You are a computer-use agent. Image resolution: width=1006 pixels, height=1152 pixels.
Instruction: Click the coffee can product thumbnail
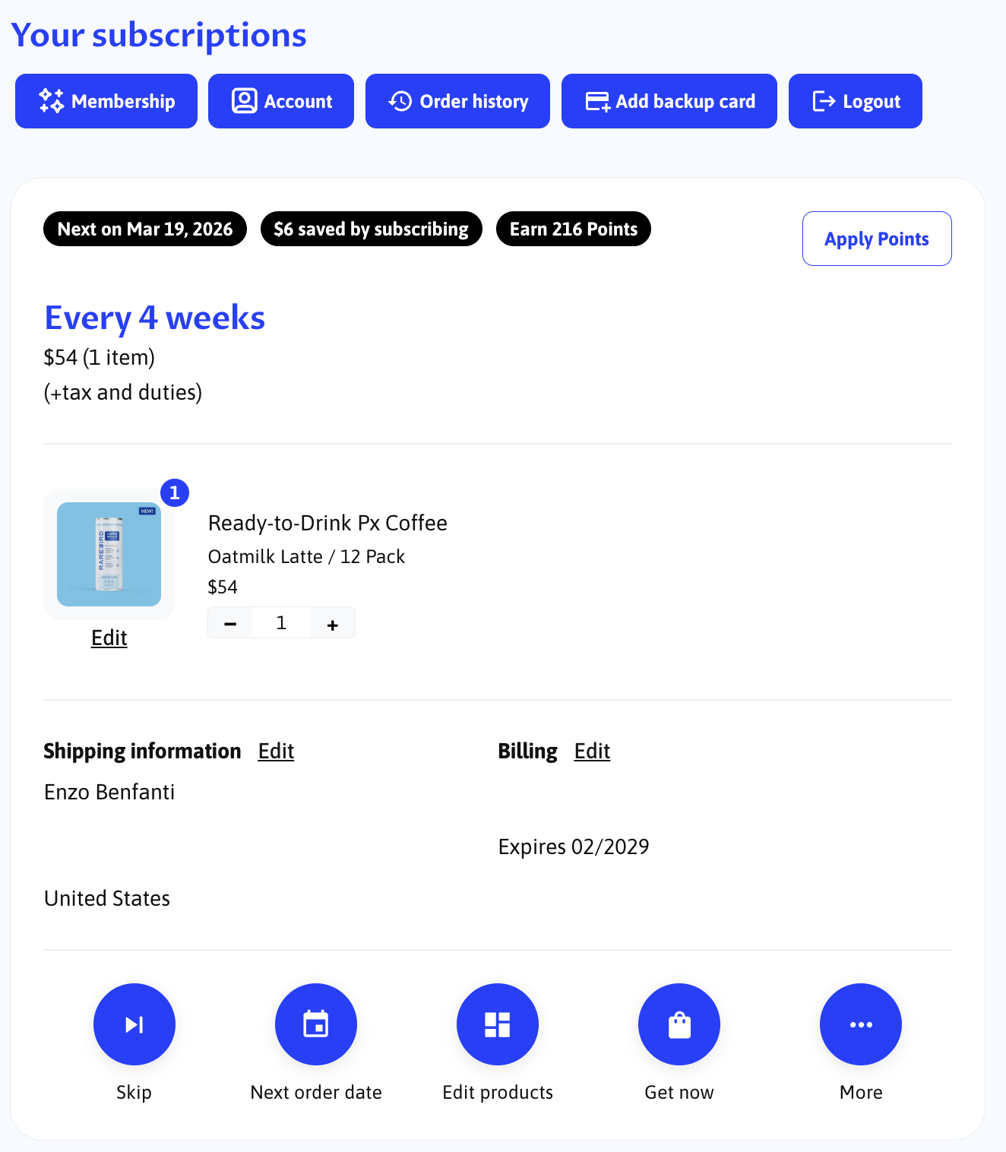point(109,554)
